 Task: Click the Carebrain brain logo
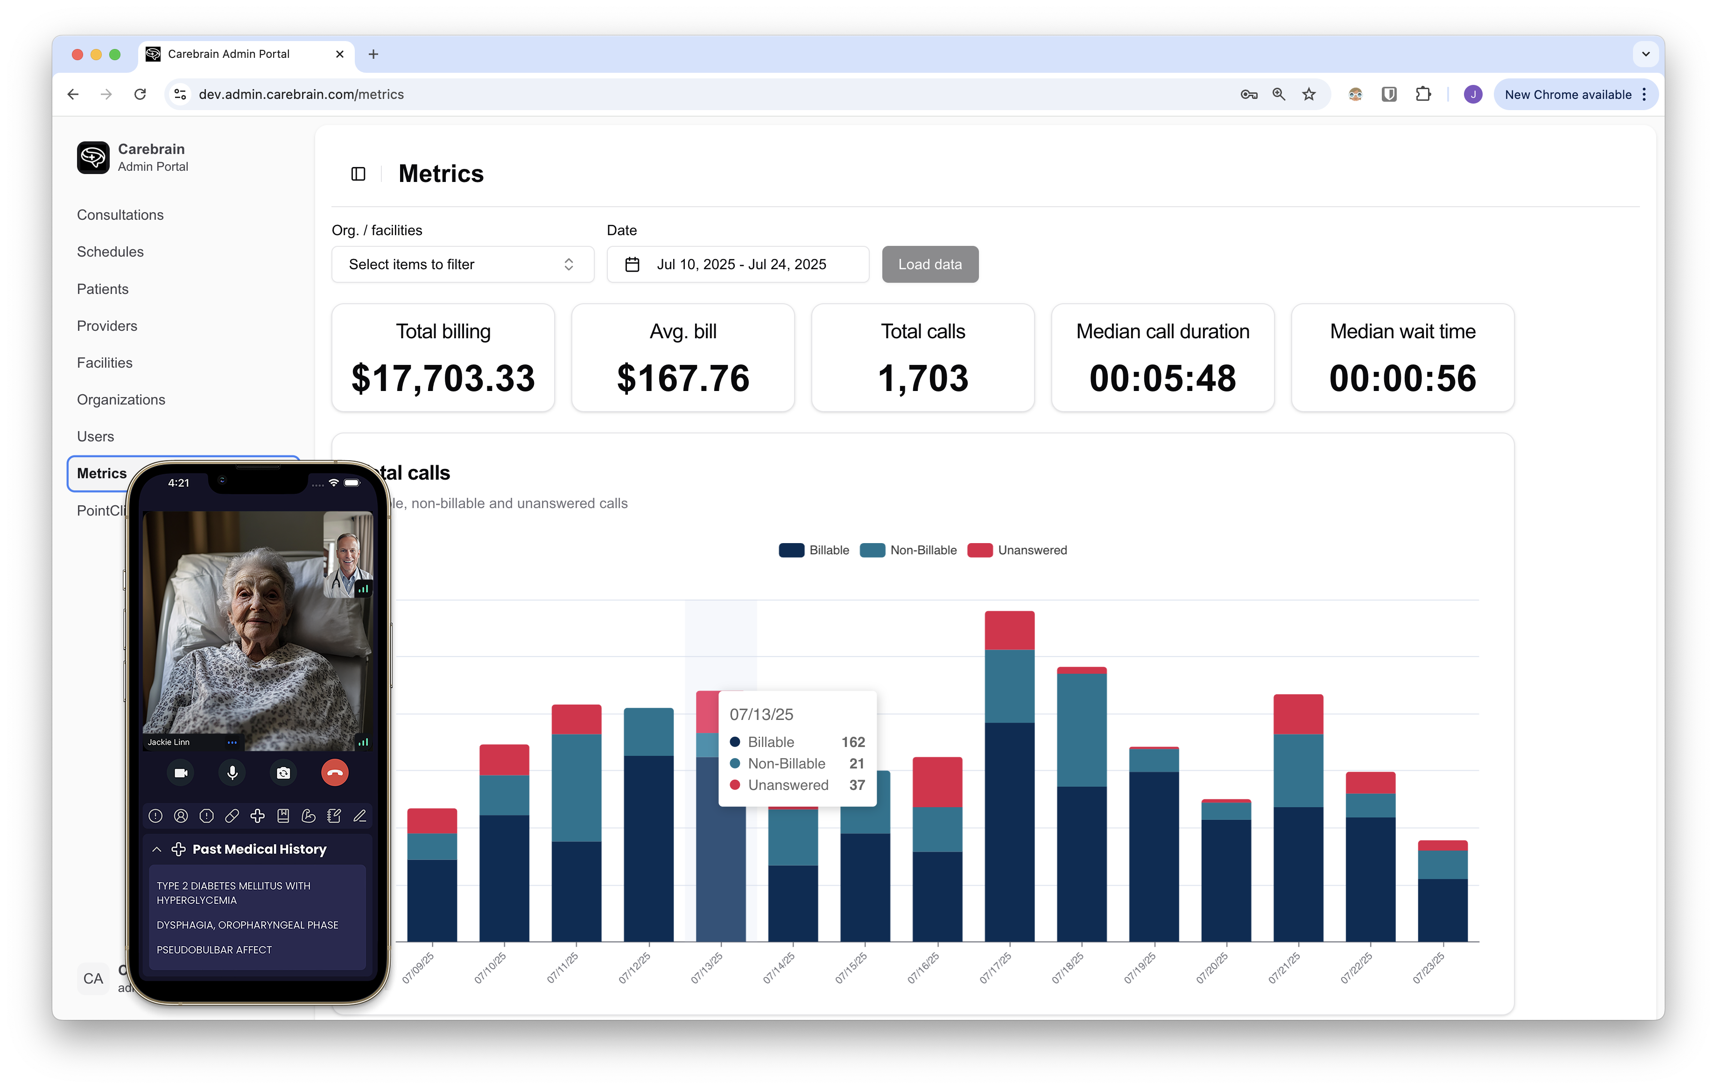(93, 157)
